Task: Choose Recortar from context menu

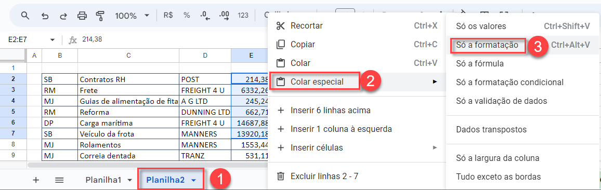Action: coord(357,25)
